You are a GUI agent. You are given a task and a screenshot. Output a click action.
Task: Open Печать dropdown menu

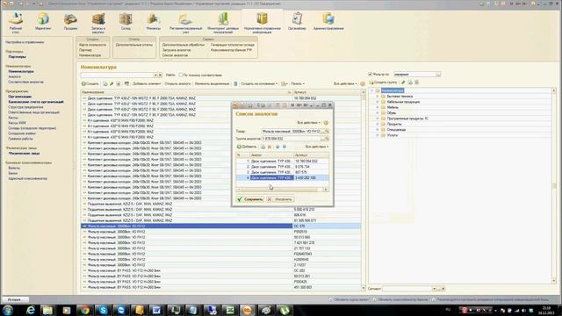click(x=298, y=84)
